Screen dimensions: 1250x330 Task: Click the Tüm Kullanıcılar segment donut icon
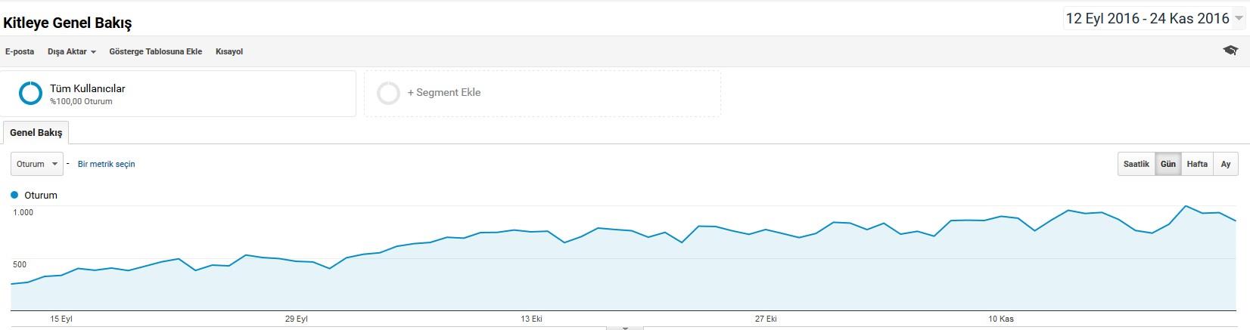point(30,94)
